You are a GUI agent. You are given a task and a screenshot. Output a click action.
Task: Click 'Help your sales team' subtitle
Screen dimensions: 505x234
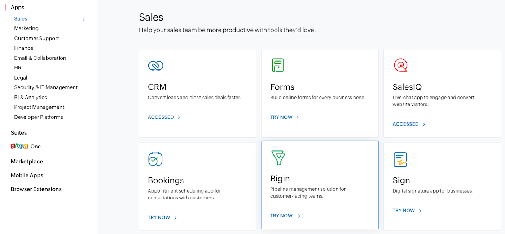point(227,30)
